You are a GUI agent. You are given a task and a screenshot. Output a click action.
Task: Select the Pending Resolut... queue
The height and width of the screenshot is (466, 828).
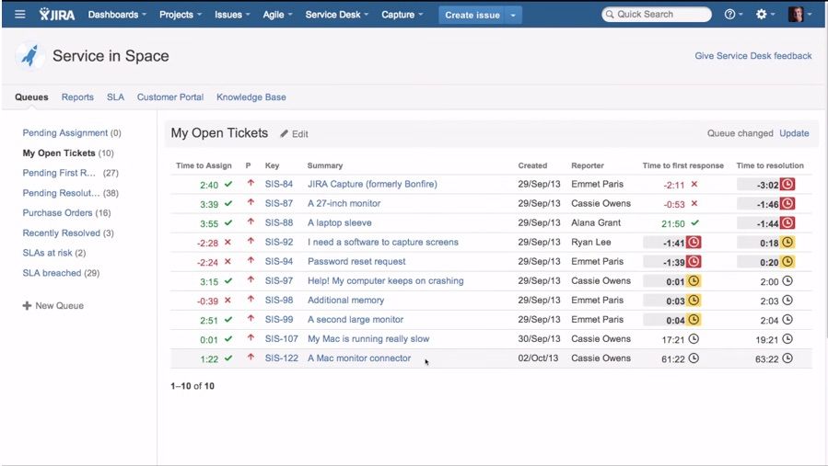pyautogui.click(x=71, y=193)
